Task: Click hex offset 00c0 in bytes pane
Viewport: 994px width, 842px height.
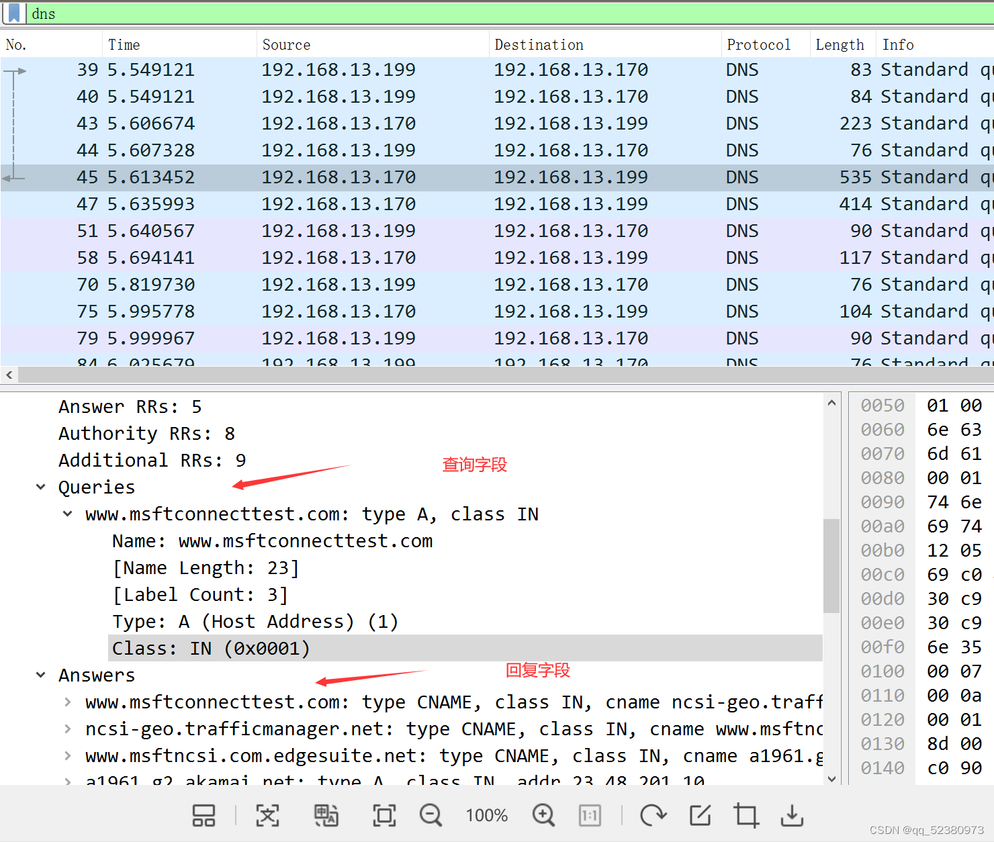Action: coord(883,575)
